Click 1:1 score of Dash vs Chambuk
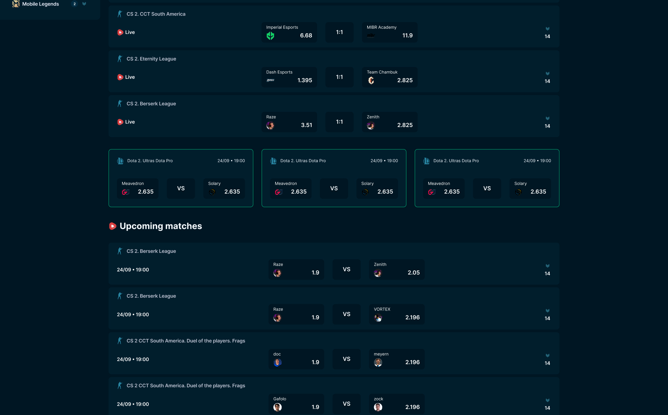668x415 pixels. pos(339,77)
